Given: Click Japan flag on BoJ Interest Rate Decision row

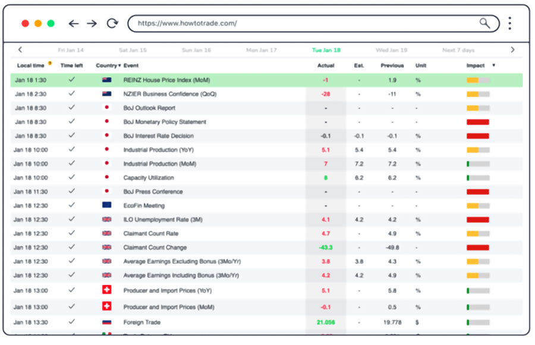Looking at the screenshot, I should click(x=107, y=135).
